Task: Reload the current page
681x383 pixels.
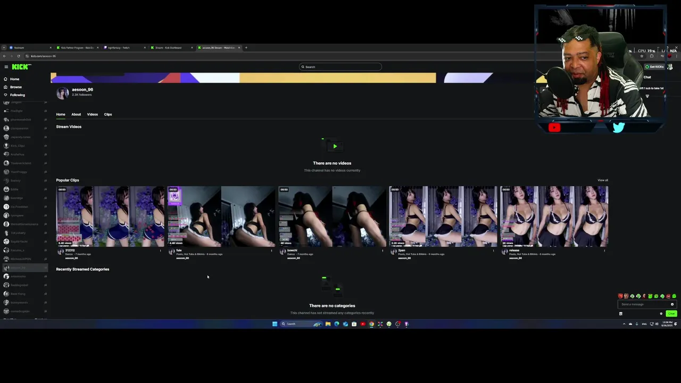Action: pyautogui.click(x=19, y=56)
